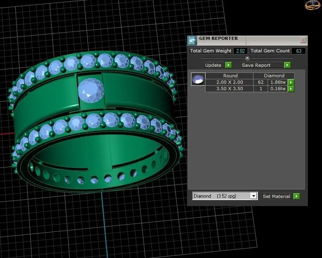322x258 pixels.
Task: Select the 2.00 X 2.00 size cell
Action: coord(229,82)
